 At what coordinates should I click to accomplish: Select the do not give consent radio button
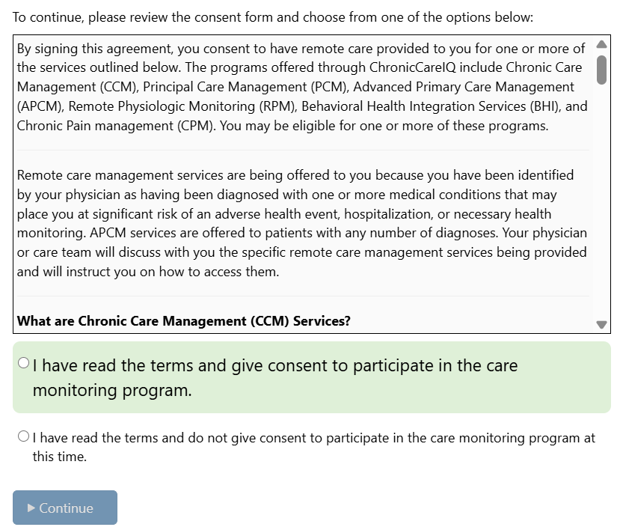click(x=24, y=436)
